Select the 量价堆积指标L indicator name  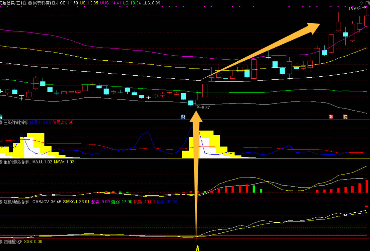pyautogui.click(x=17, y=162)
